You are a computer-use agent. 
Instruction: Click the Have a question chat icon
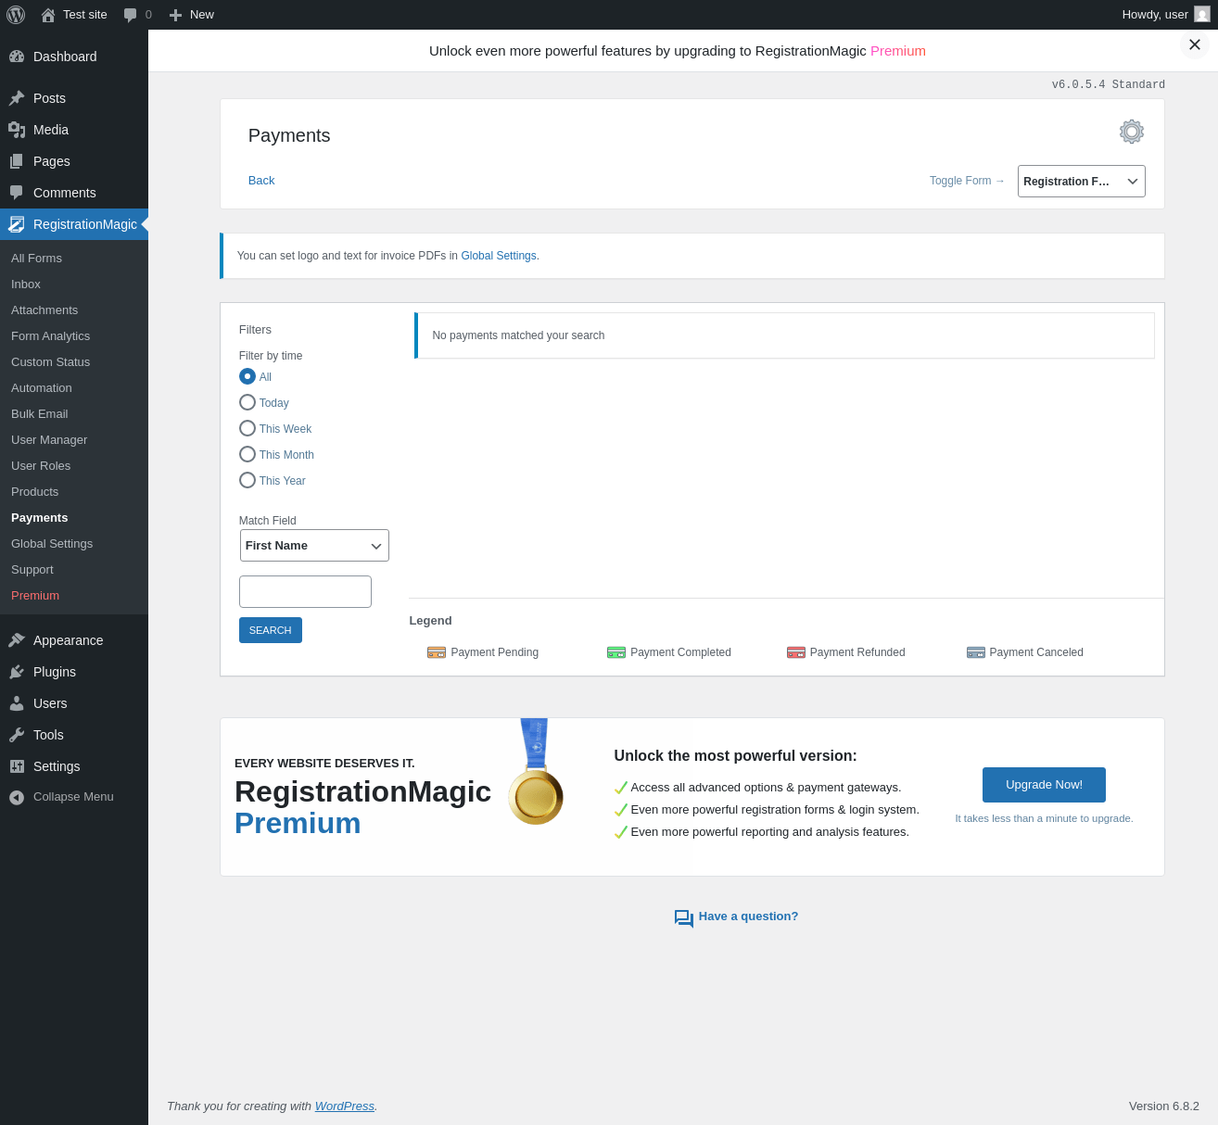684,918
